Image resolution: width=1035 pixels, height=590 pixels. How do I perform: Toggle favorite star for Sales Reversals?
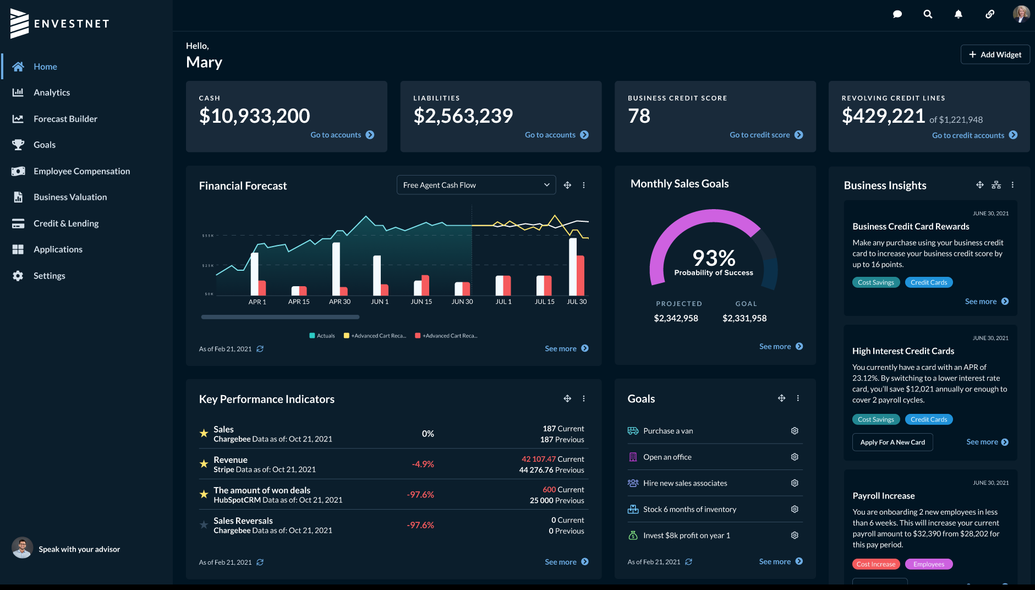tap(204, 525)
